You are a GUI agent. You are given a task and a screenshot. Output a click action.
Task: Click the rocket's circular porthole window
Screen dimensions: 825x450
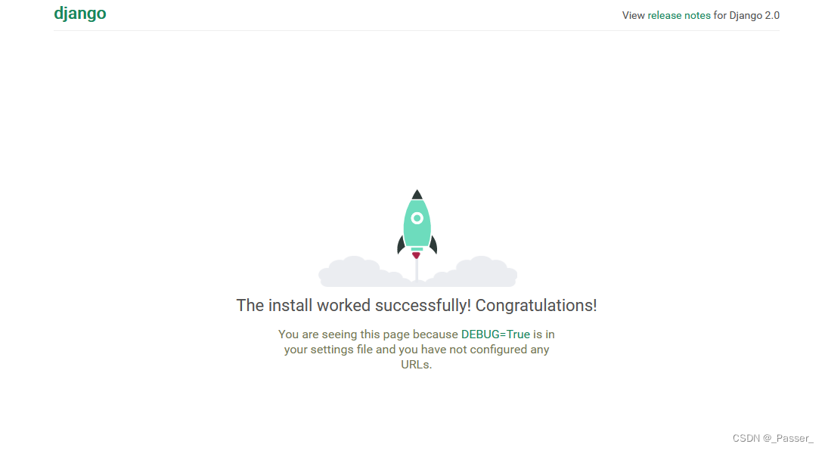[x=417, y=220]
